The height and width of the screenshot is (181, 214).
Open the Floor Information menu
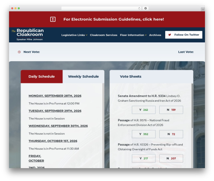(x=132, y=35)
